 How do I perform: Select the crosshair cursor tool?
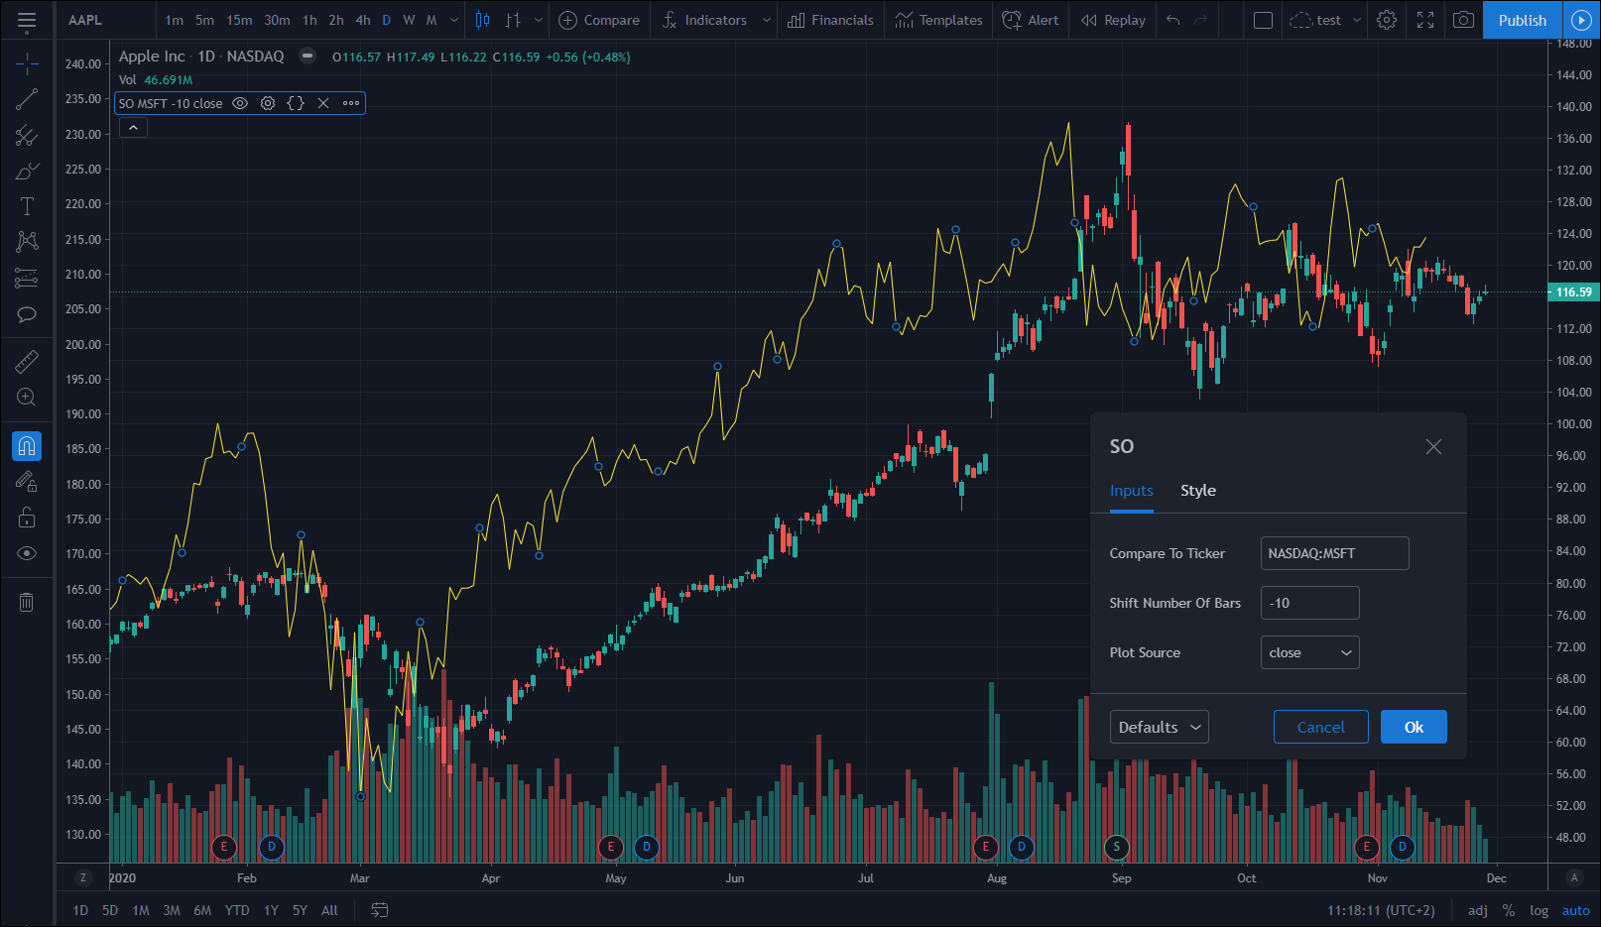tap(27, 64)
